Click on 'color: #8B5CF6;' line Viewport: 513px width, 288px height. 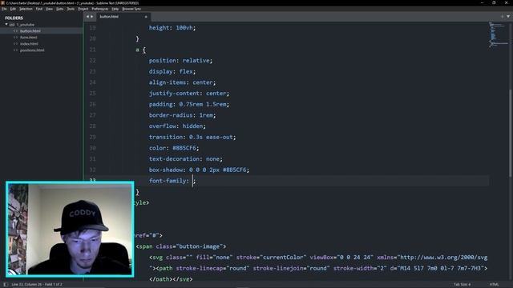click(x=174, y=148)
